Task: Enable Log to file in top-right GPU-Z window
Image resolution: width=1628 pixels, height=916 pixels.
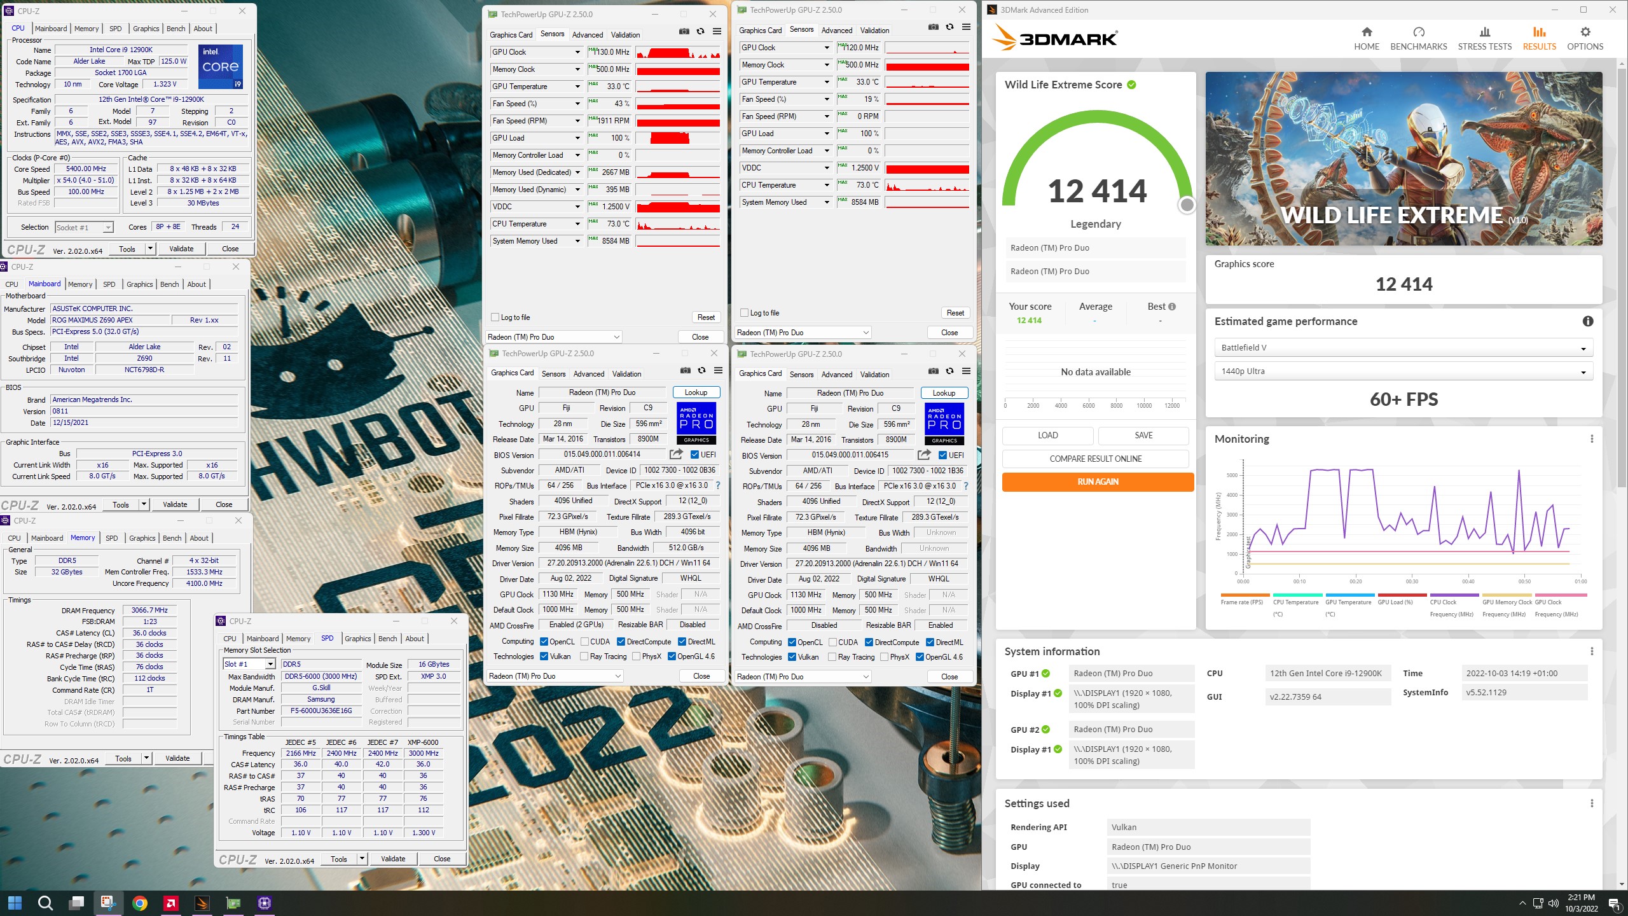Action: coord(744,313)
